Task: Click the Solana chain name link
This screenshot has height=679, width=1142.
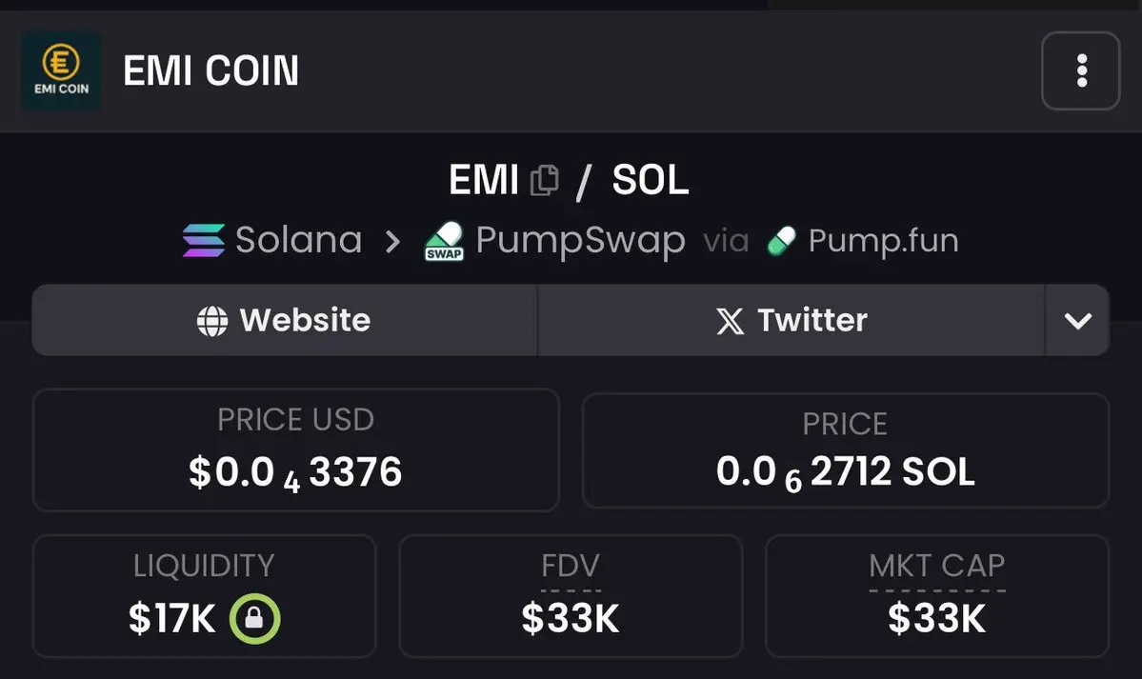Action: click(x=298, y=241)
